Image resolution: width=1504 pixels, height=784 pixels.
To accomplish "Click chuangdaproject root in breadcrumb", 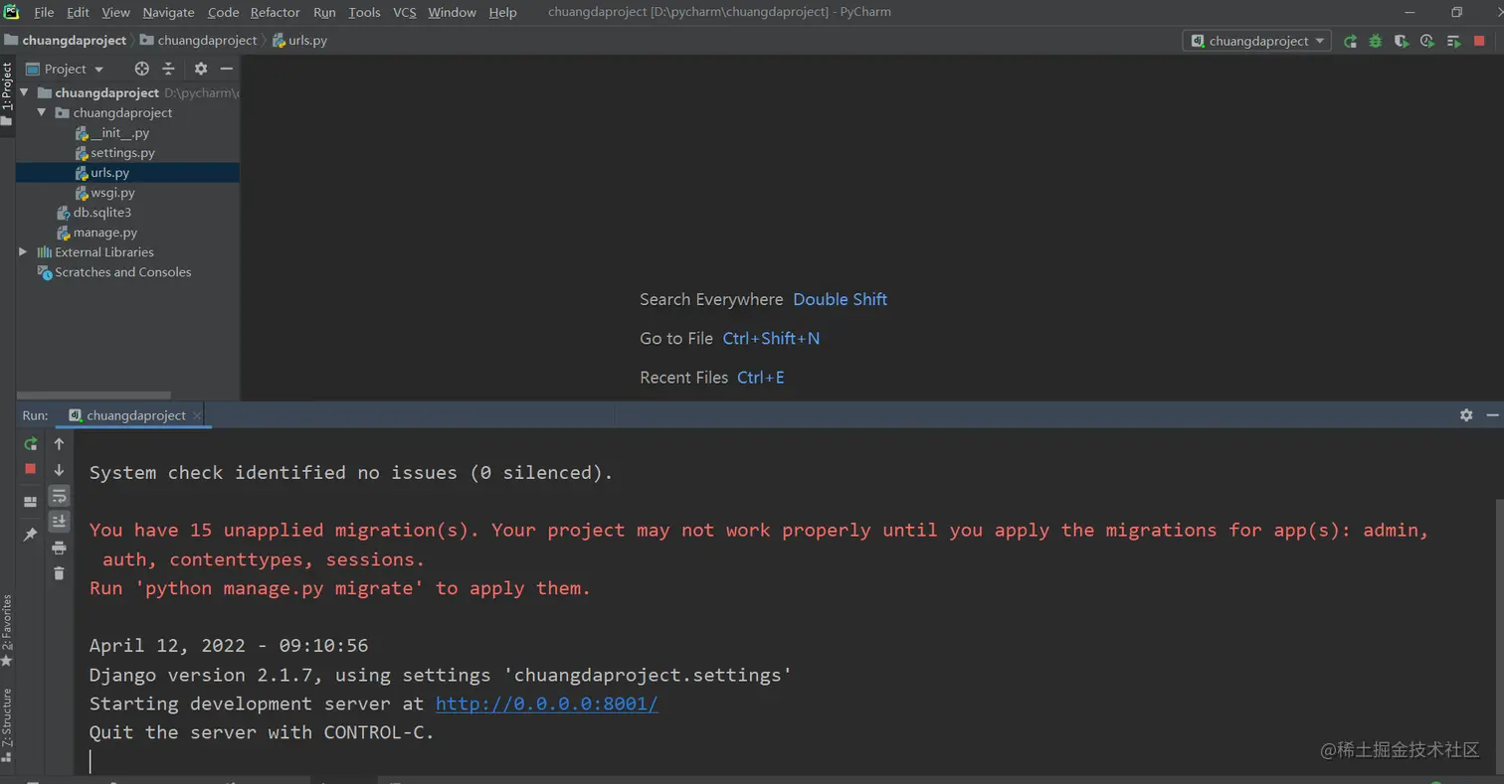I will 66,41.
